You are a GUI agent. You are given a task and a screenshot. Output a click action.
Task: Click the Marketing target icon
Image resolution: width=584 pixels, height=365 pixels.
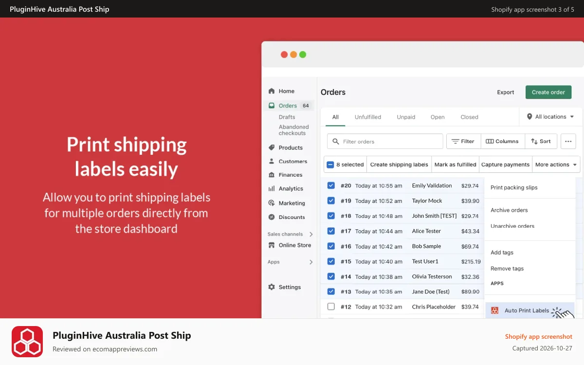(x=272, y=203)
